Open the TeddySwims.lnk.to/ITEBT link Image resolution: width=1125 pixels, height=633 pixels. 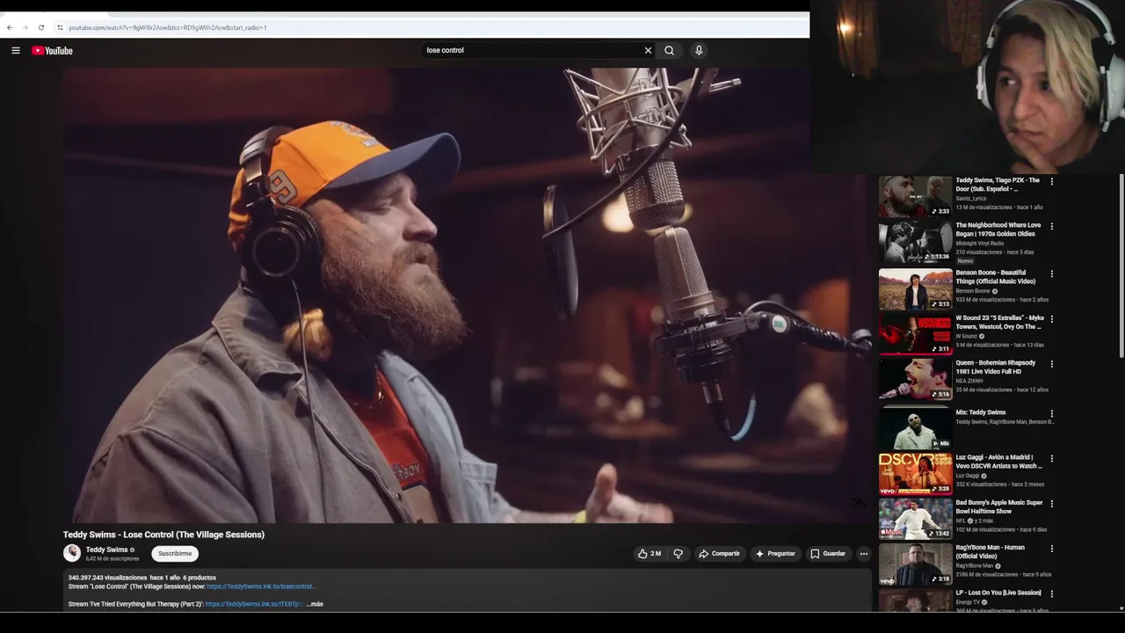point(254,604)
